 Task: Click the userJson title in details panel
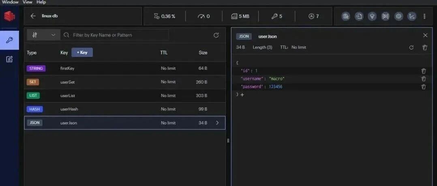[268, 36]
